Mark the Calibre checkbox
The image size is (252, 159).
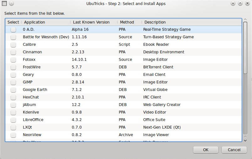pyautogui.click(x=13, y=45)
